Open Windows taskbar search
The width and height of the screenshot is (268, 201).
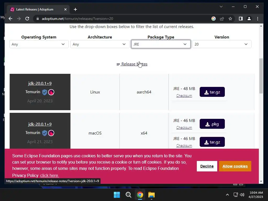point(128,195)
